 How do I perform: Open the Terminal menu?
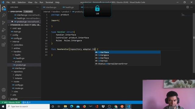click(49, 2)
